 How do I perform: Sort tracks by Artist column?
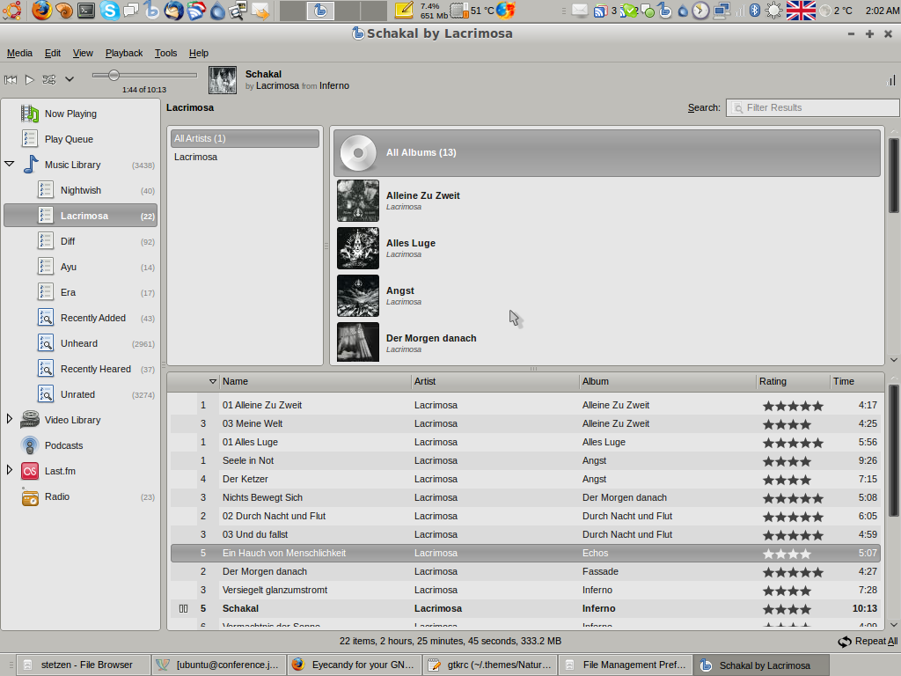[495, 382]
